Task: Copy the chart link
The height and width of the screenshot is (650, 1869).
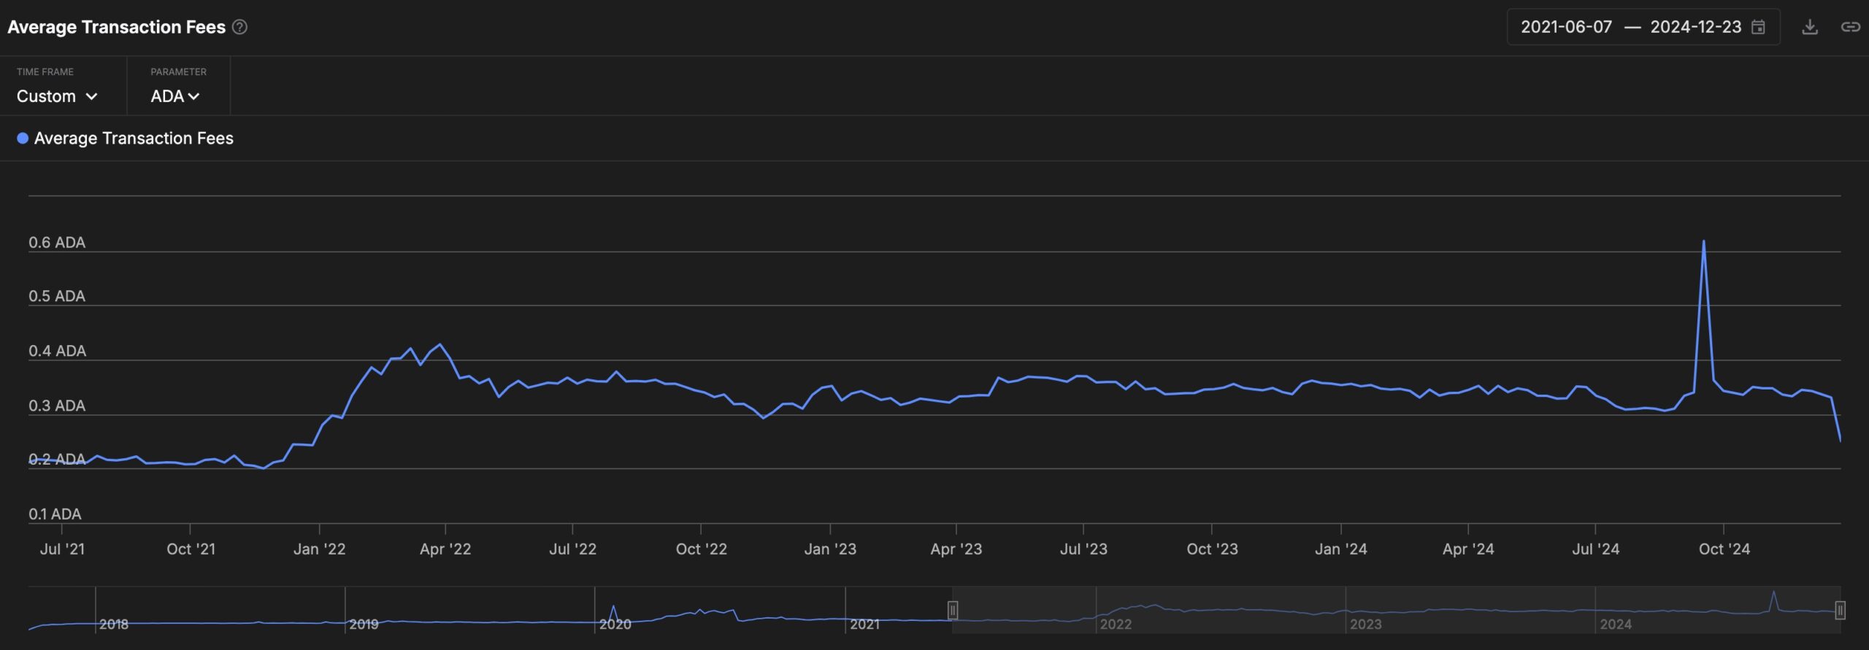Action: (x=1850, y=27)
